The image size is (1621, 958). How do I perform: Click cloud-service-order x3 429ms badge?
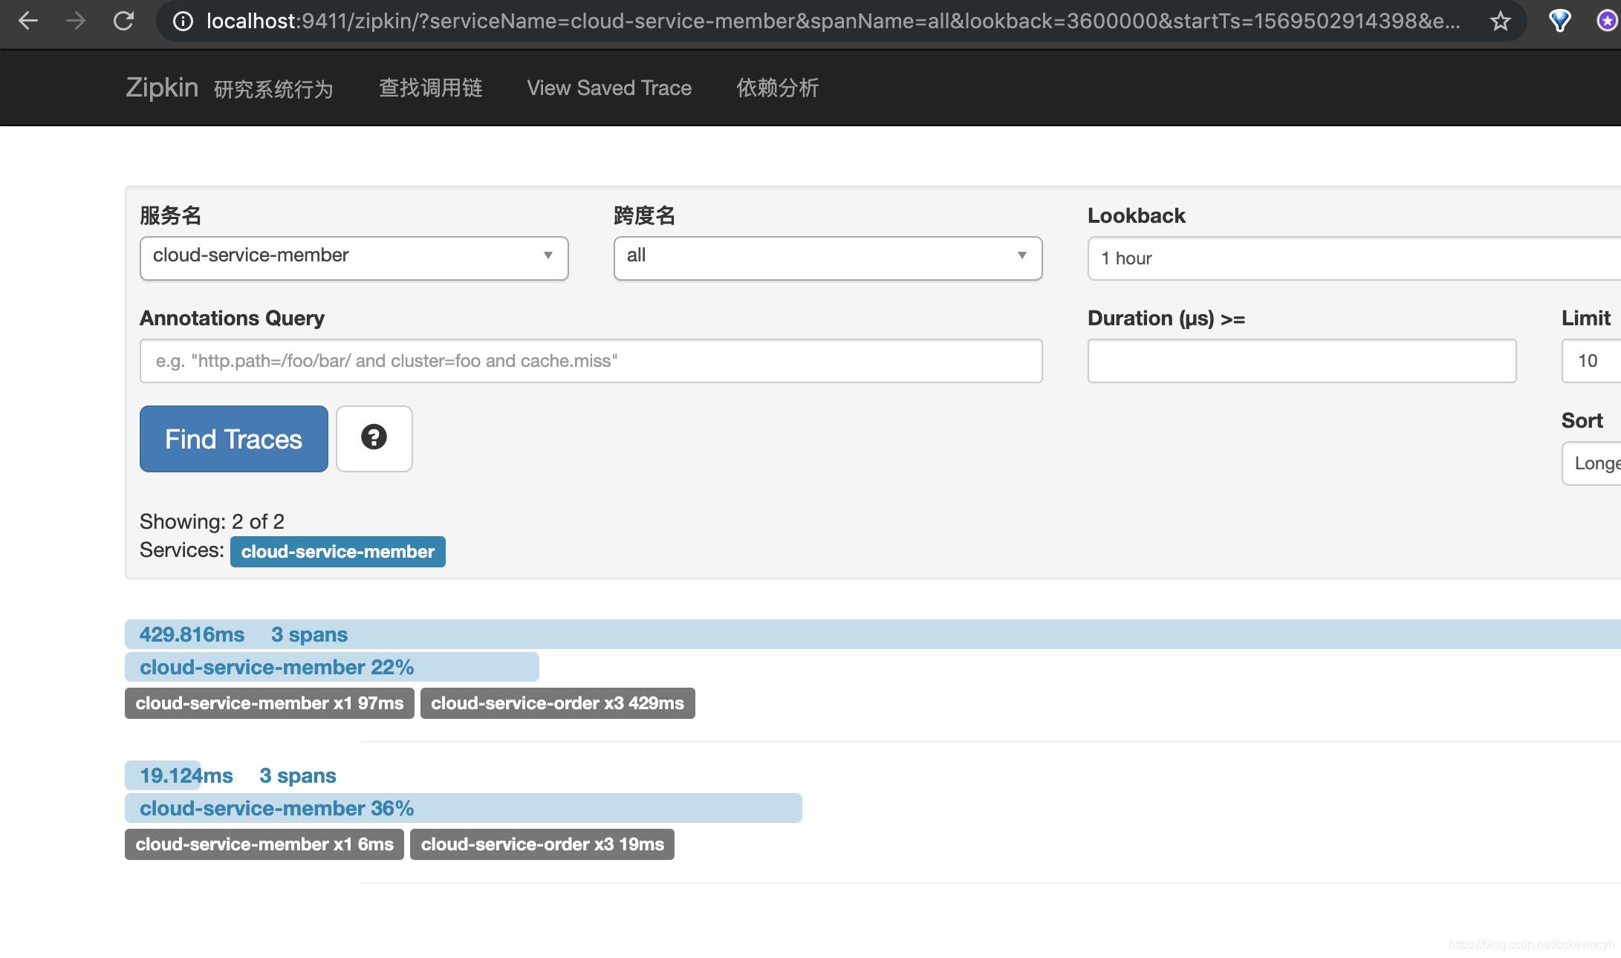click(x=557, y=703)
